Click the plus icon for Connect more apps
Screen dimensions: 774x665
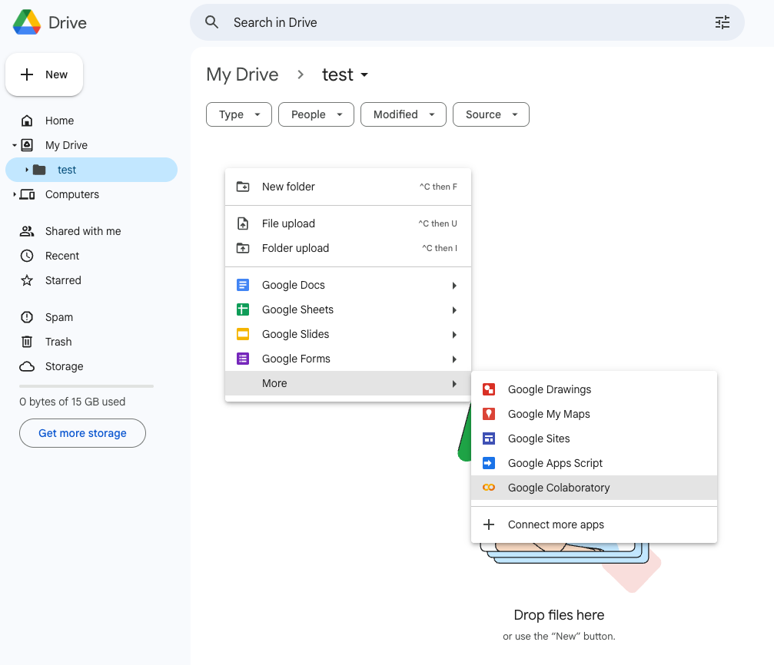(489, 524)
